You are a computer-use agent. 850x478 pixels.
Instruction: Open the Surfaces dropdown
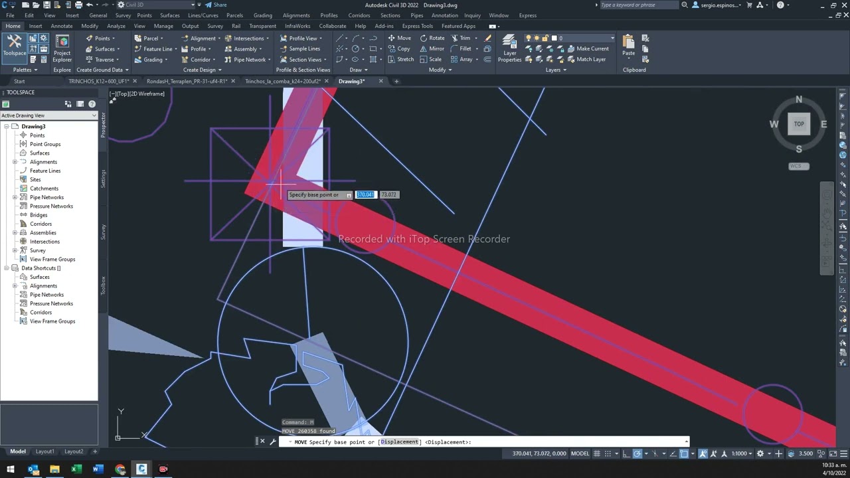click(x=104, y=48)
